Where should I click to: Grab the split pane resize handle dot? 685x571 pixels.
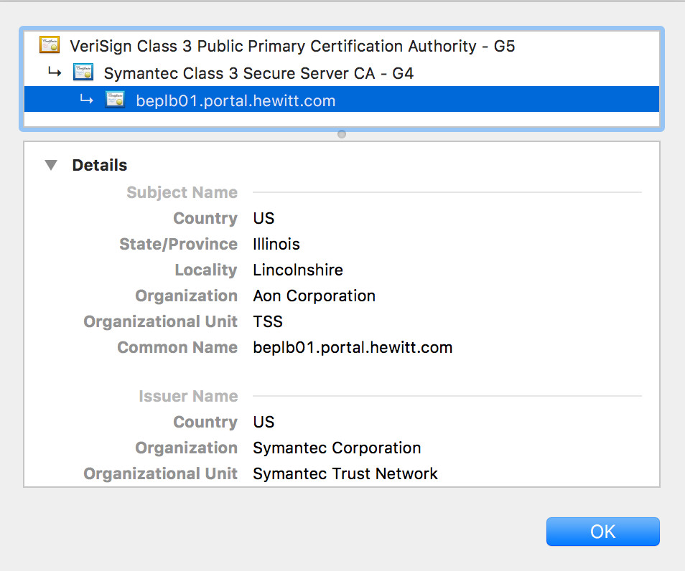click(x=342, y=134)
